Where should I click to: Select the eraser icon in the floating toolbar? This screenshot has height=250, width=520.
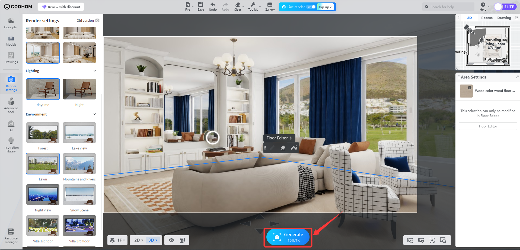[283, 148]
